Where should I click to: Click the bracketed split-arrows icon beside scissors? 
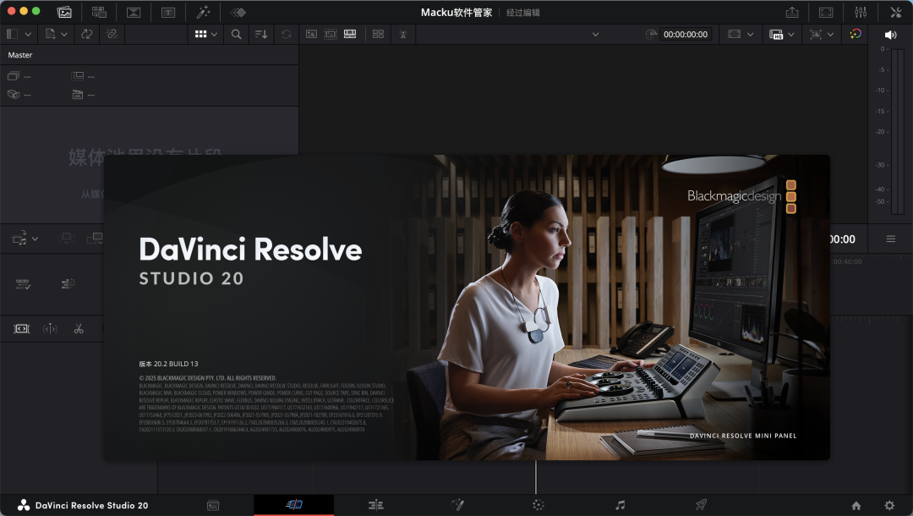click(50, 329)
